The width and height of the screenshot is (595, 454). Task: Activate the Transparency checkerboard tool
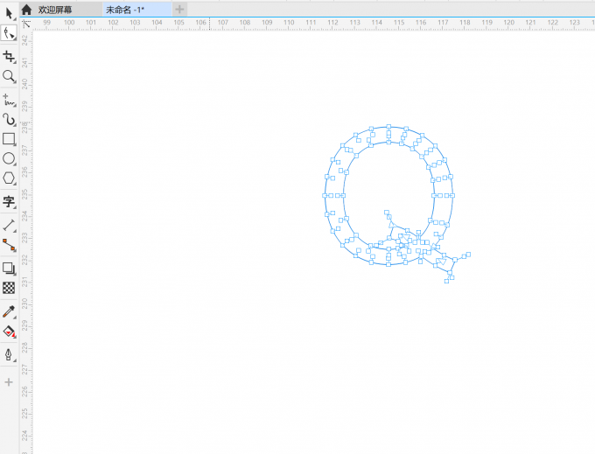[x=9, y=287]
